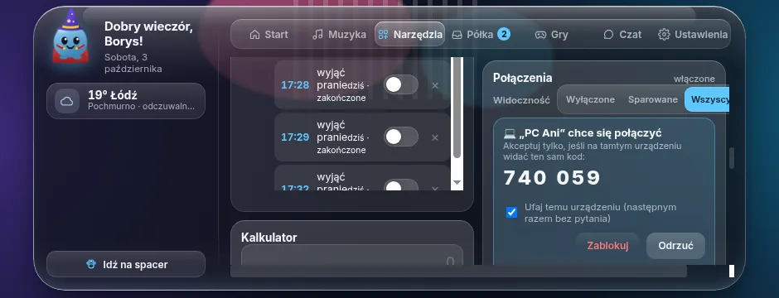Click the Kalkulator display field
The image size is (779, 298).
coord(351,255)
